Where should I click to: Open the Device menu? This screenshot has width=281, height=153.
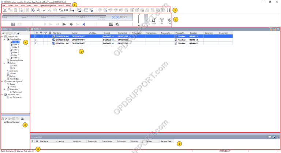(61, 5)
